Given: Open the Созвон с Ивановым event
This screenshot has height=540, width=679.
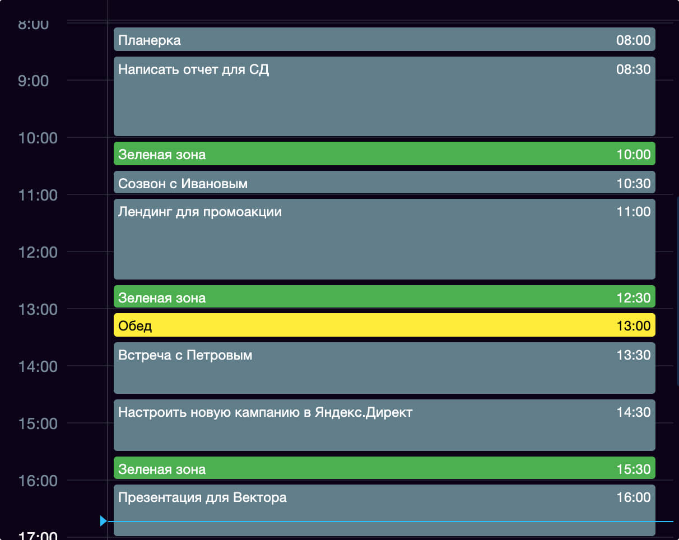Looking at the screenshot, I should (x=384, y=183).
